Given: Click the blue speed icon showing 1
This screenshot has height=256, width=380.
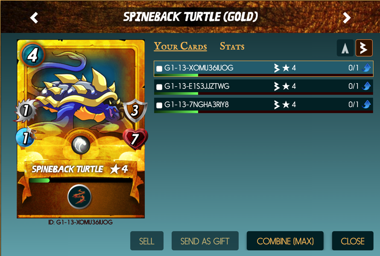Looking at the screenshot, I should click(26, 137).
